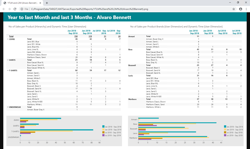
Task: Select 'Jan 2019 - Sep 2019' header in left table
Action: click(x=87, y=32)
